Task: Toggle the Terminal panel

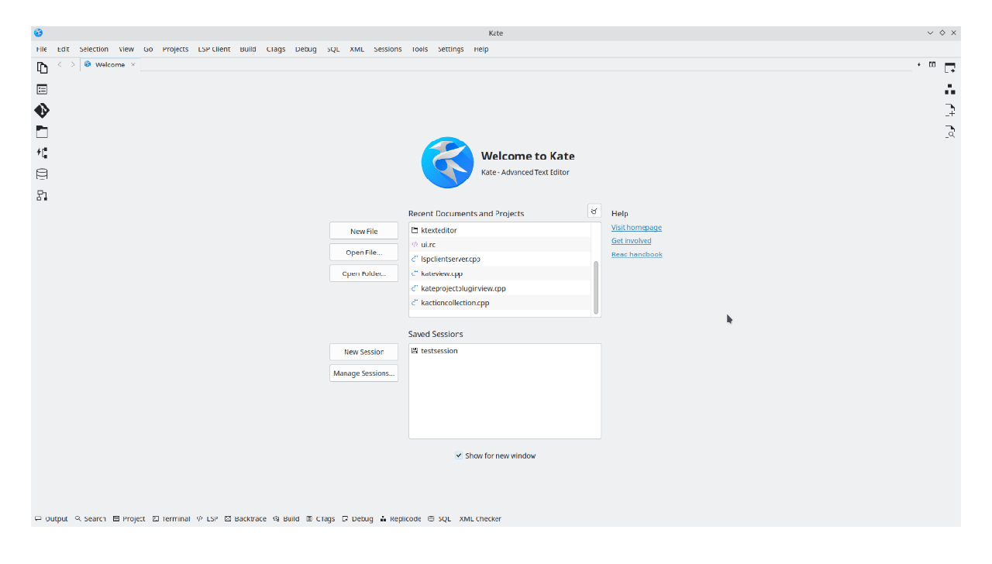Action: [x=171, y=519]
